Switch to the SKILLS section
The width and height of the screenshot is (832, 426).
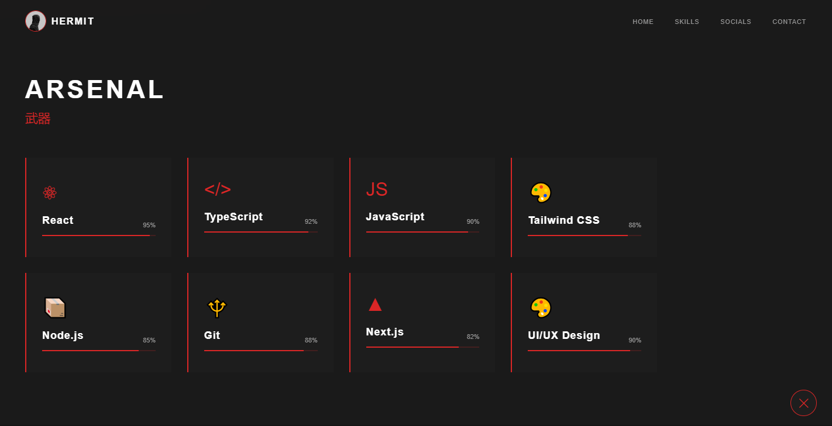(686, 22)
